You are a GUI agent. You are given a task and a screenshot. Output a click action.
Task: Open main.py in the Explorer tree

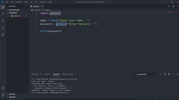pyautogui.click(x=17, y=16)
